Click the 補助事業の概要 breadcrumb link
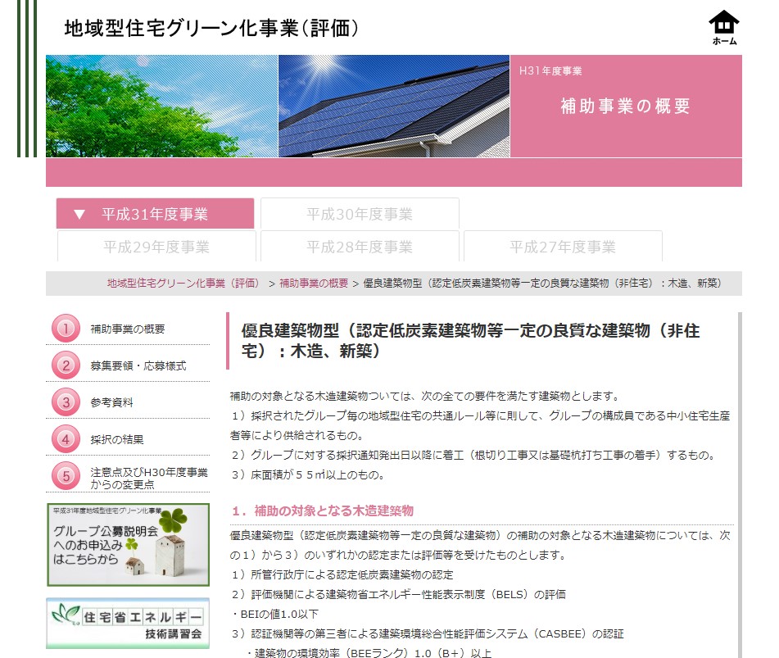The image size is (779, 658). [x=314, y=284]
